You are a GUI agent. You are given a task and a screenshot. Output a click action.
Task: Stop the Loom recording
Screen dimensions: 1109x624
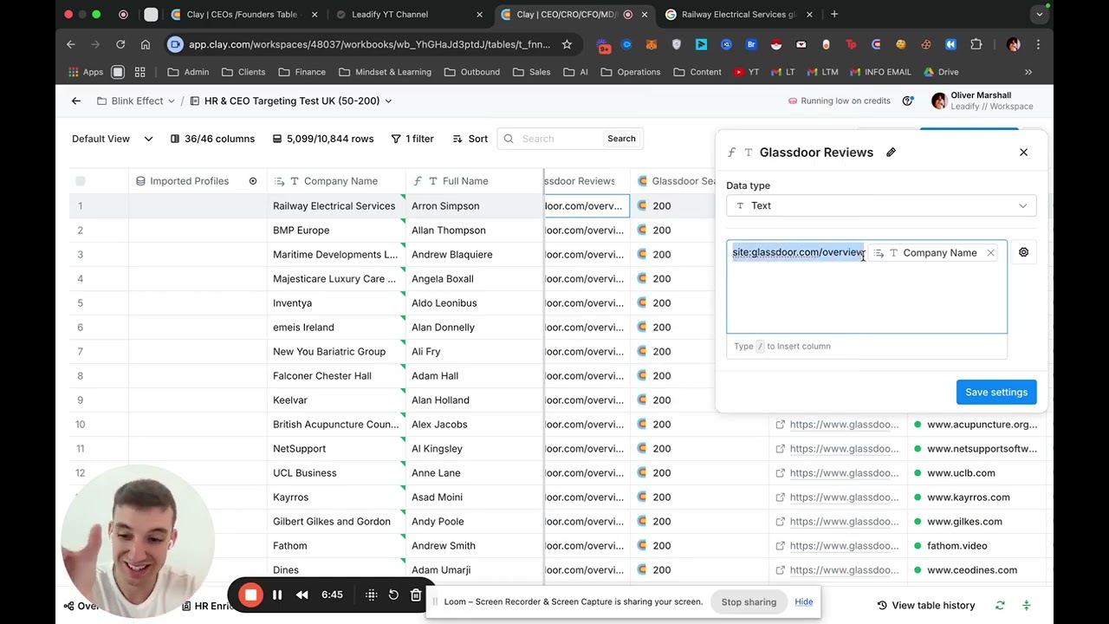(250, 595)
